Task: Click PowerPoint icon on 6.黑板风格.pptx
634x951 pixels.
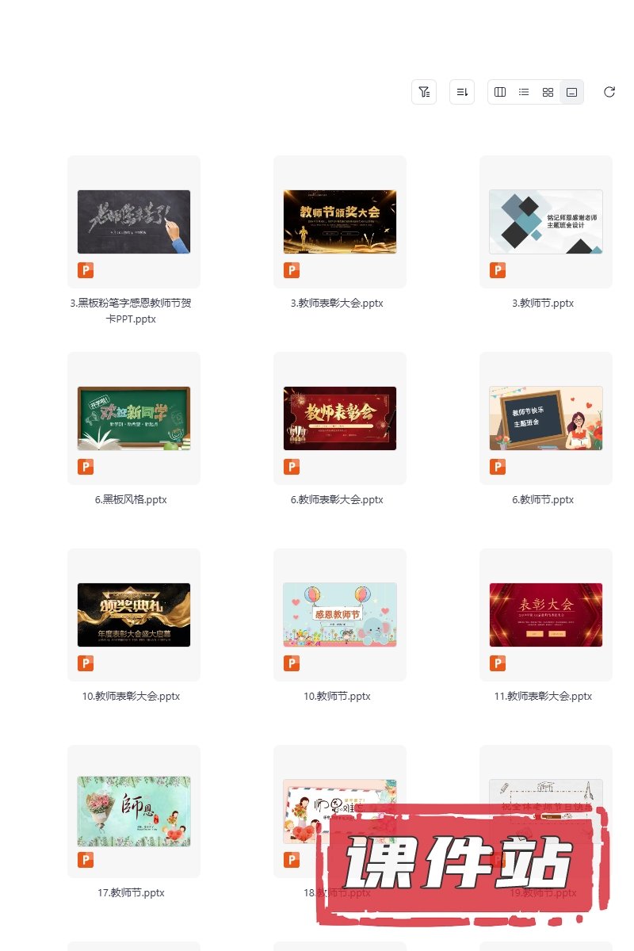Action: click(86, 467)
